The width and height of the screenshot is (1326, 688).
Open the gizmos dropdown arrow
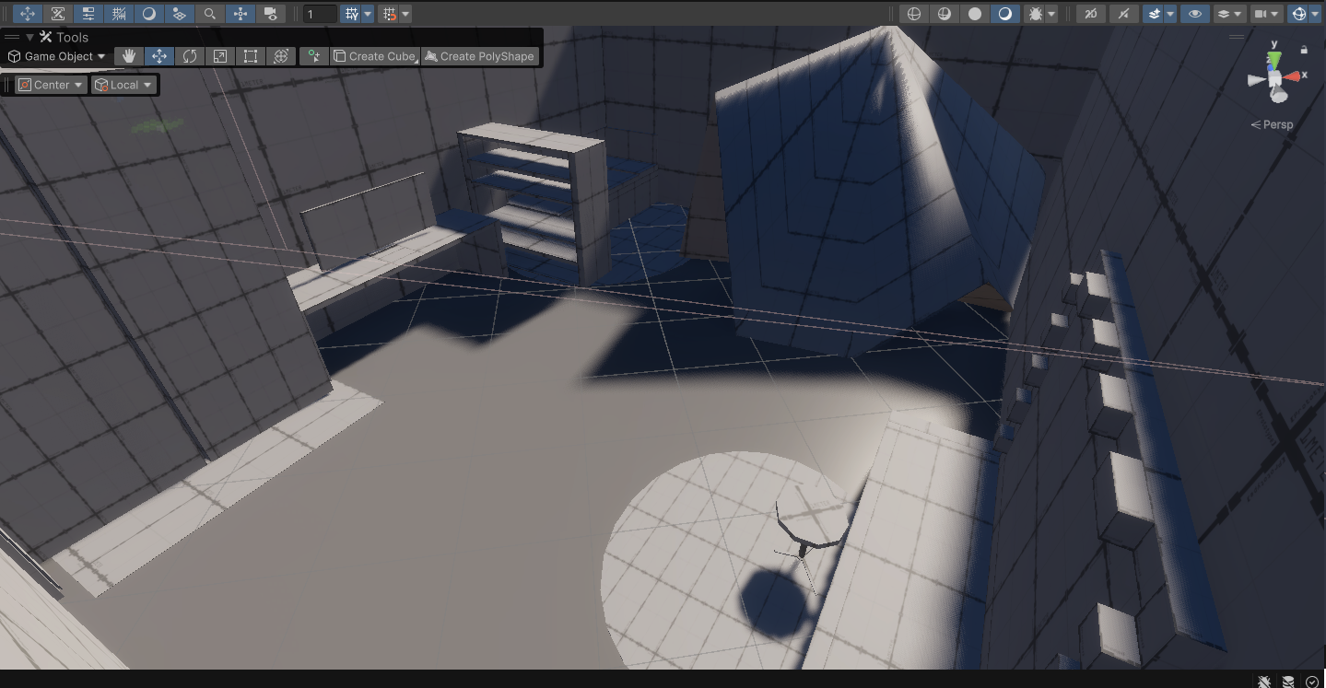pyautogui.click(x=1315, y=14)
